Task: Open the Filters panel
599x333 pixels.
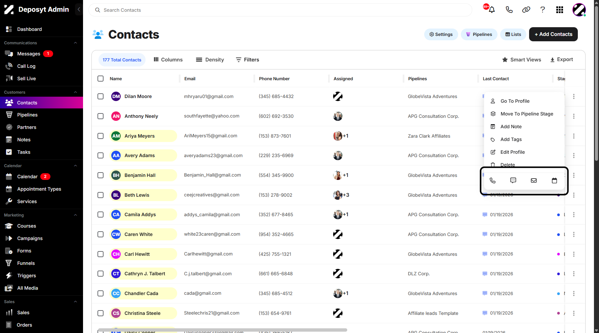Action: coord(247,60)
